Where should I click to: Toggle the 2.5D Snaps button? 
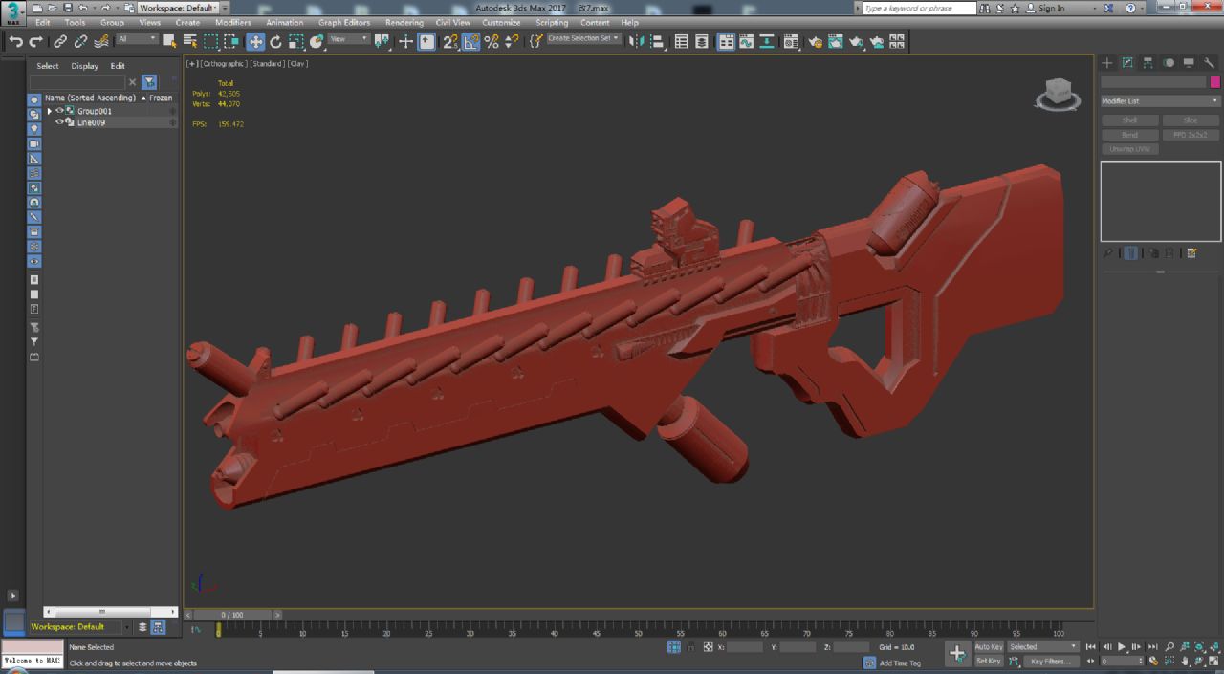pos(450,41)
